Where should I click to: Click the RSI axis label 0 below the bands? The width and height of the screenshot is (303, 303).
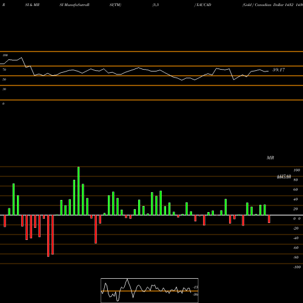(3, 104)
